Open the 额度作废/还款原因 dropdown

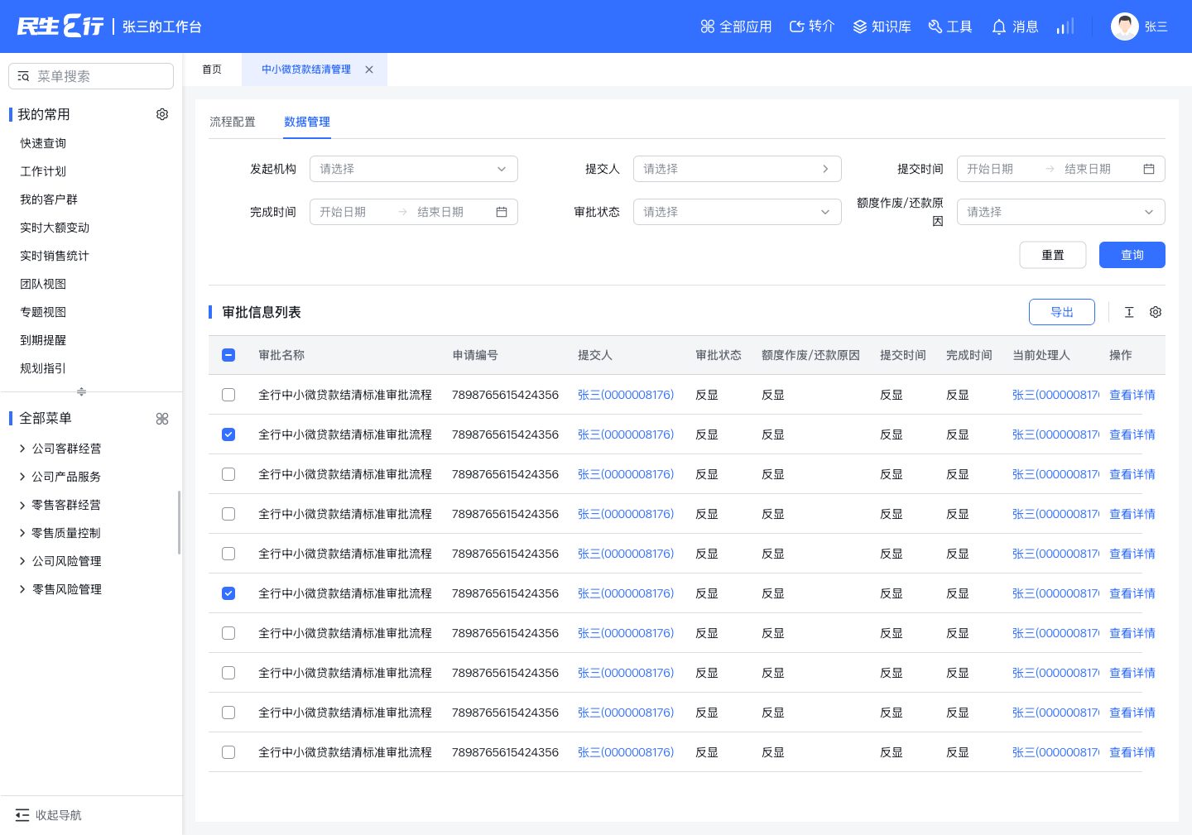pyautogui.click(x=1061, y=212)
